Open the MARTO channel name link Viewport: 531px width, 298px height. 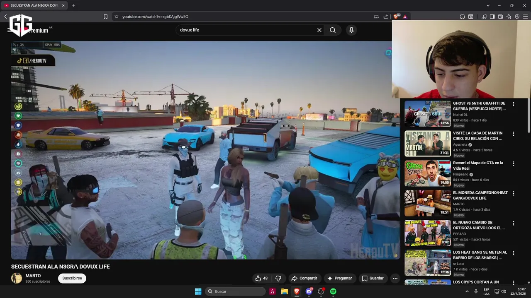(x=33, y=276)
